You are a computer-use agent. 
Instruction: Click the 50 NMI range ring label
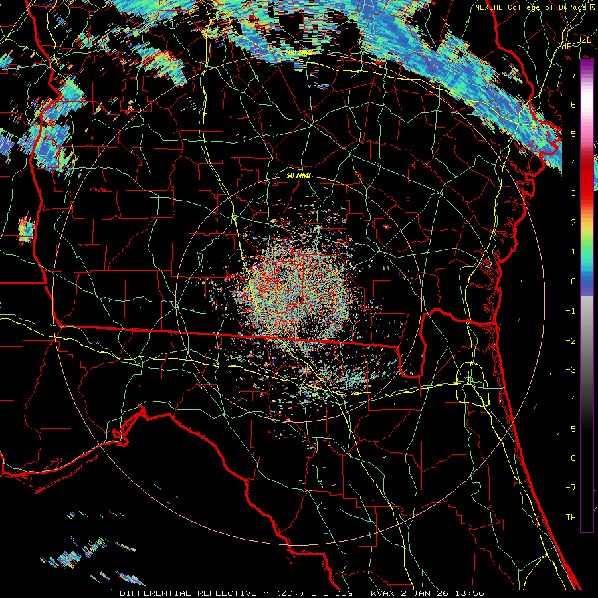(x=298, y=175)
